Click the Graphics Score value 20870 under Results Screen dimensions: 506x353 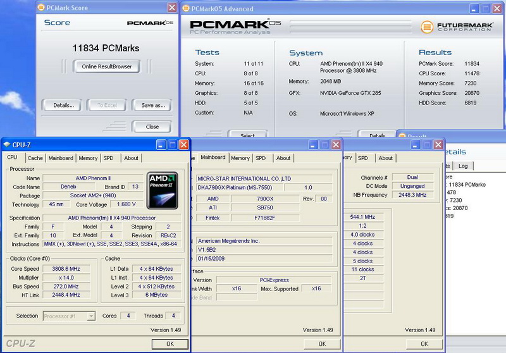(472, 93)
